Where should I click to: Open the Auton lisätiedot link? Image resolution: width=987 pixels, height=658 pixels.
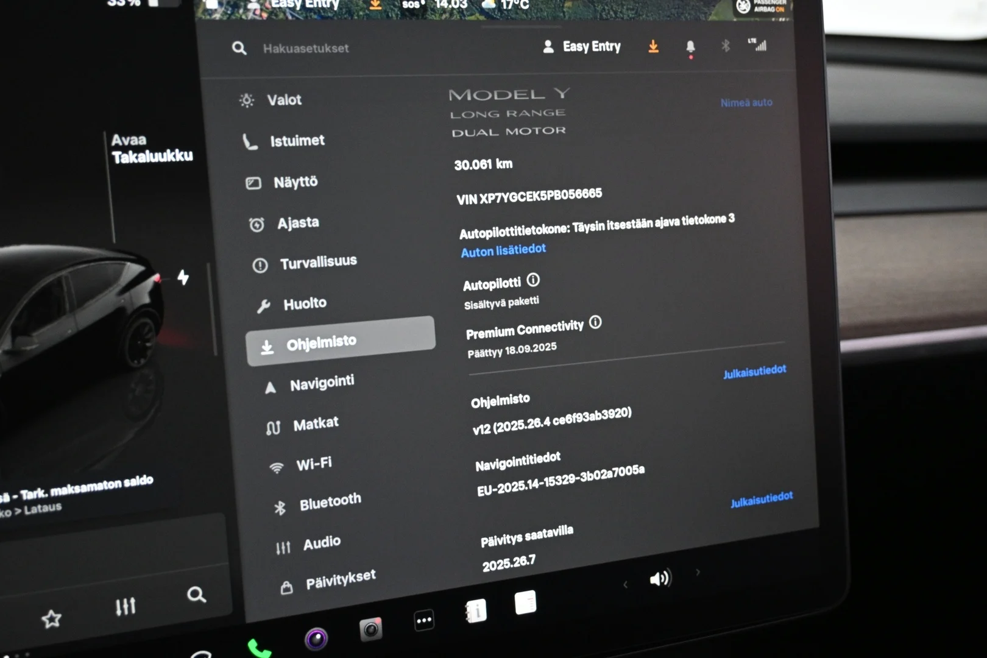pos(503,250)
